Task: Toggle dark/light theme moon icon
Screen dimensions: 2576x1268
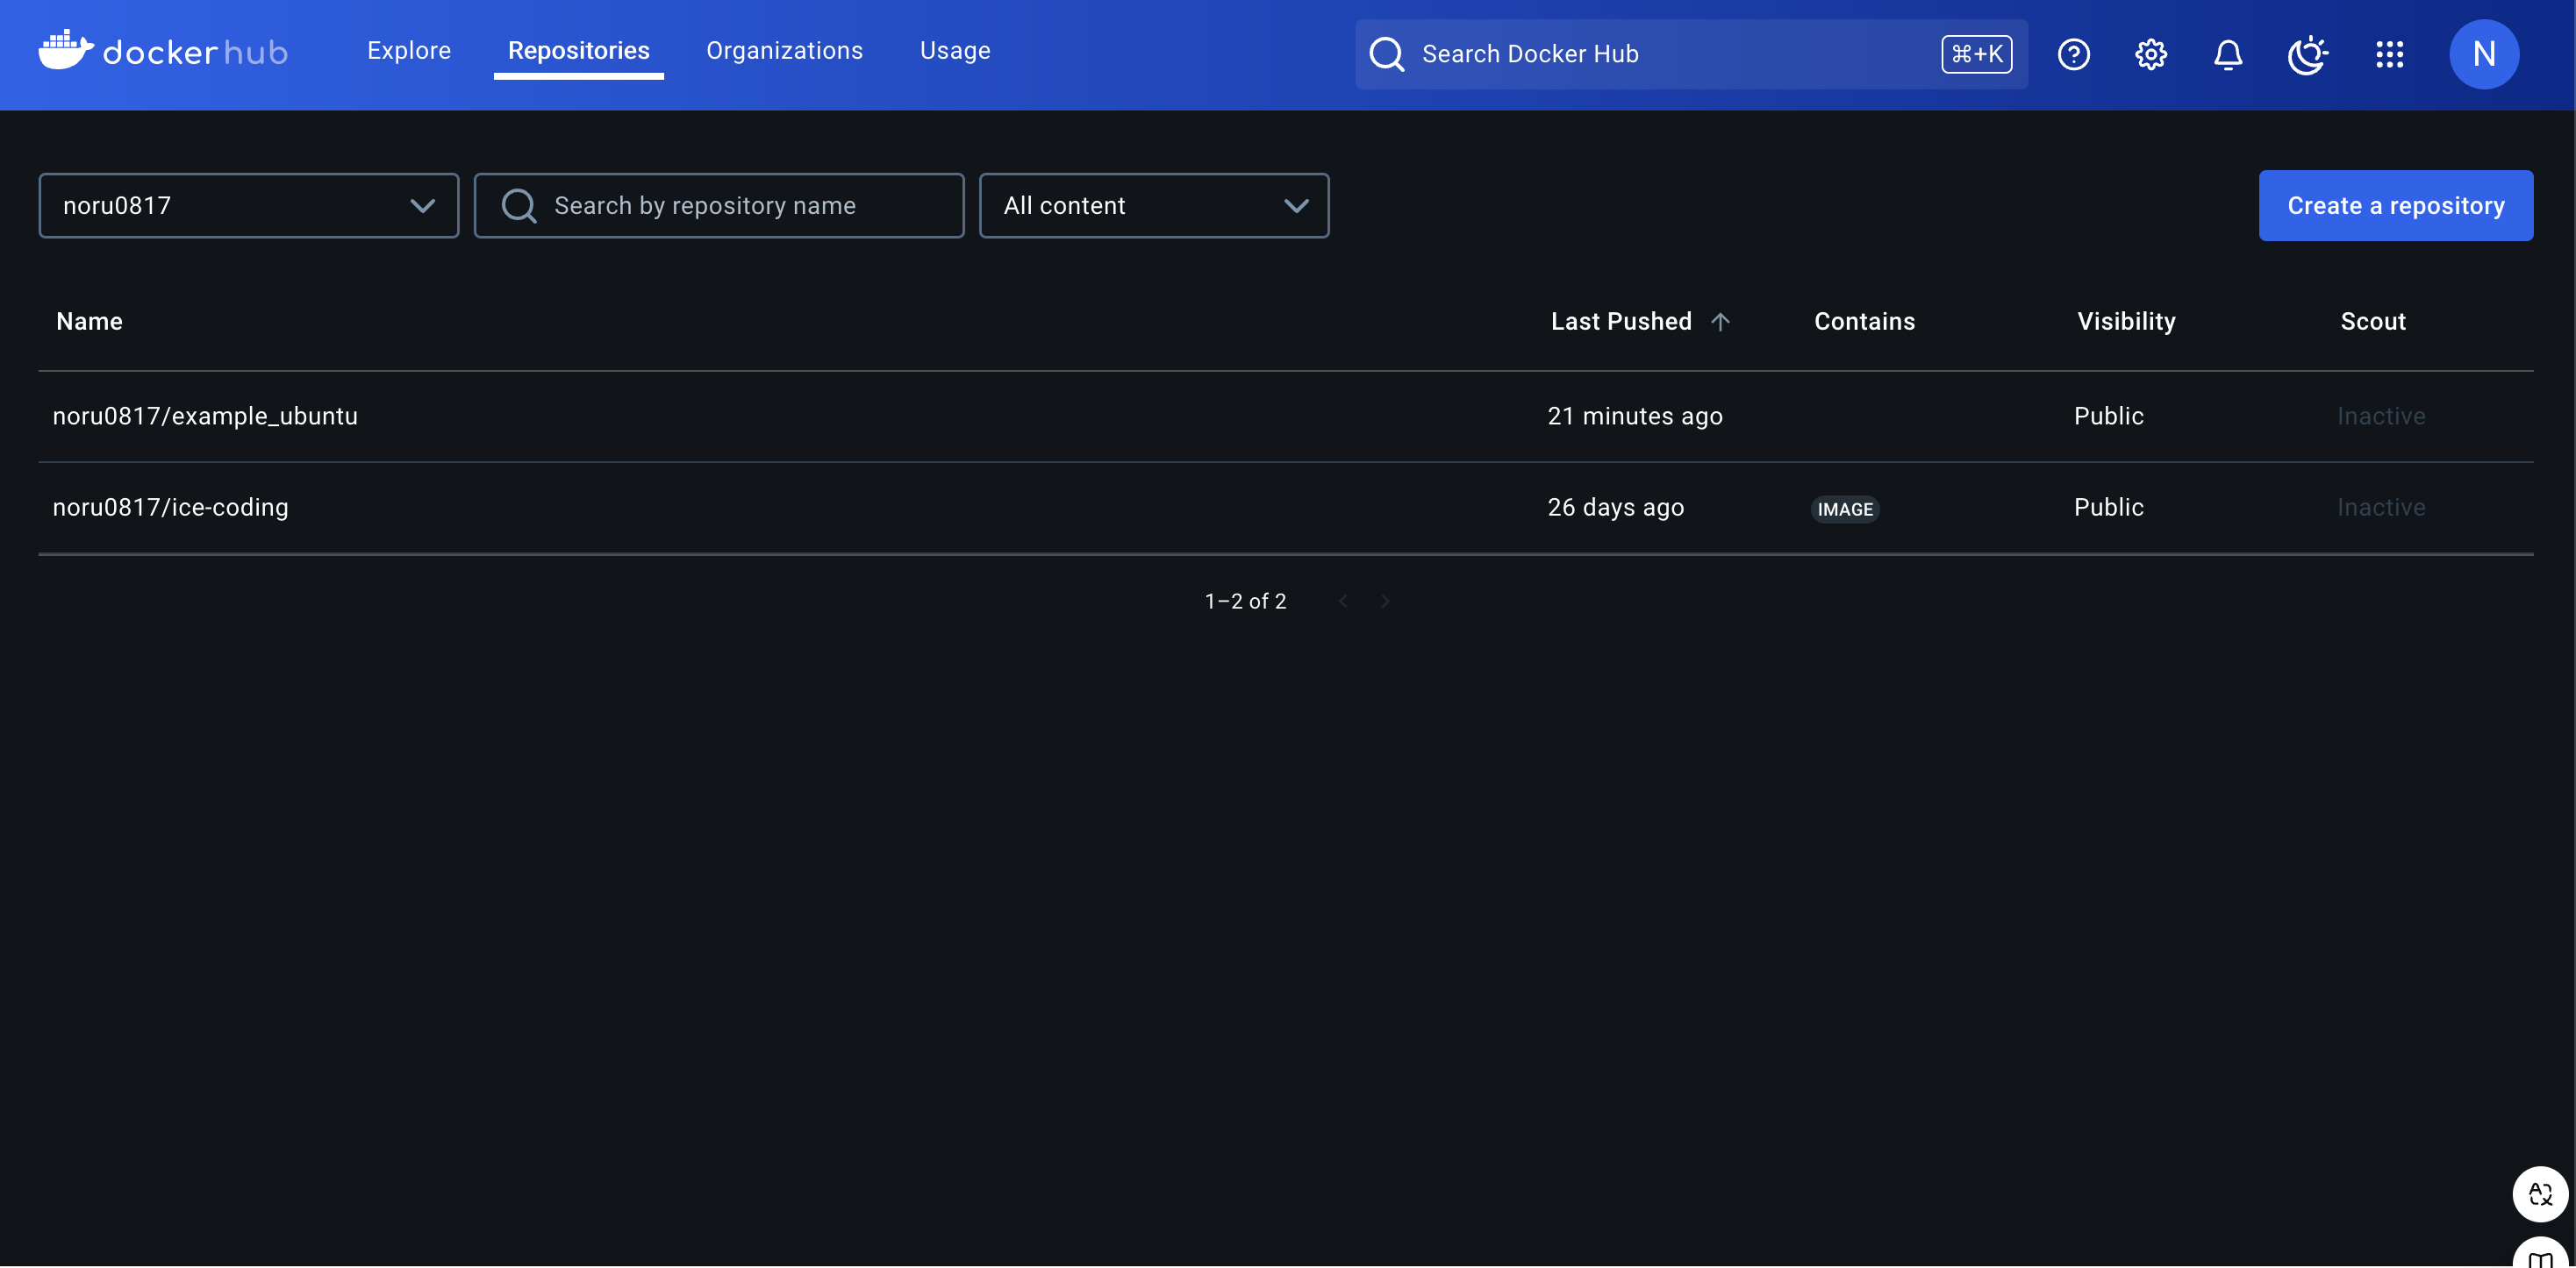Action: (x=2306, y=54)
